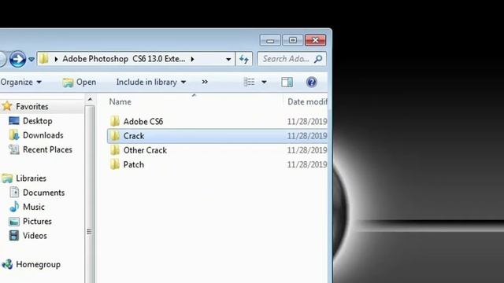Expand the breadcrumb arrow before Adobe Photoshop
Image resolution: width=504 pixels, height=283 pixels.
click(56, 59)
